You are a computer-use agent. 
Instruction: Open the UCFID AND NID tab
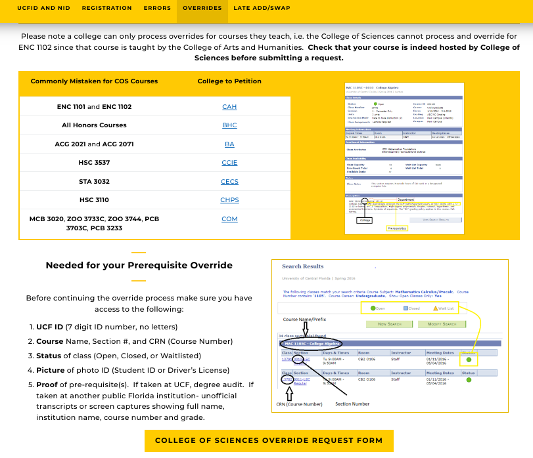point(43,8)
